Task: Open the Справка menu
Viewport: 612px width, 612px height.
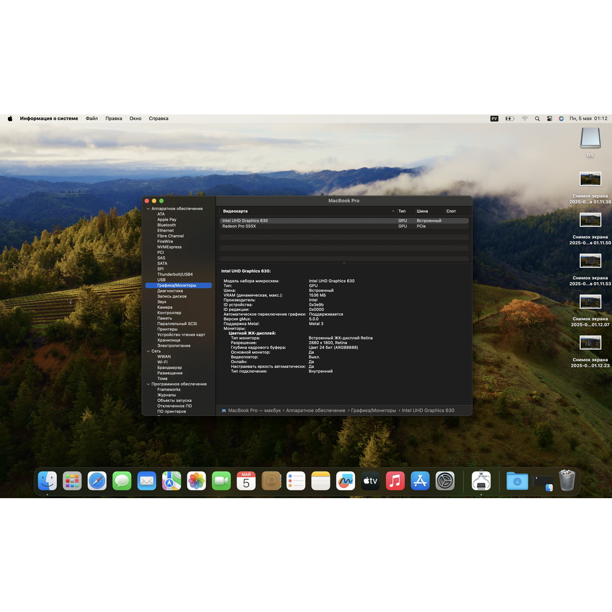Action: 159,119
